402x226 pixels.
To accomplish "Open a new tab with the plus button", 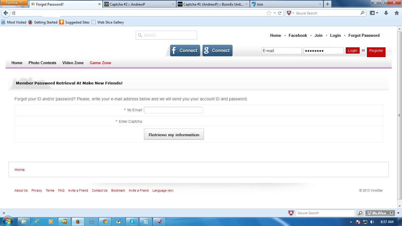I will click(327, 4).
